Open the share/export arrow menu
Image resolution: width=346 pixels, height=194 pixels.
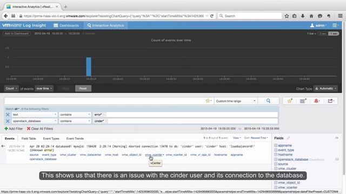click(331, 101)
